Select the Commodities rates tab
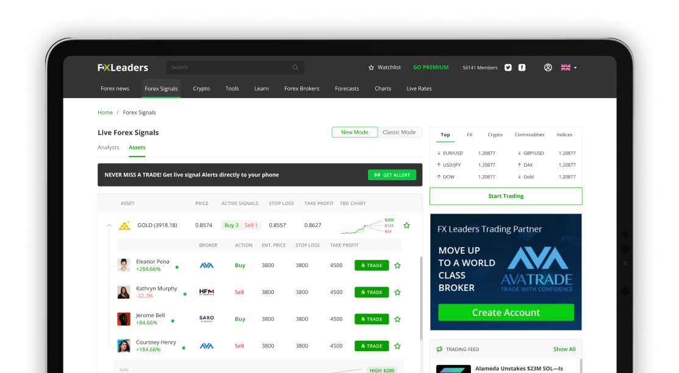 point(530,134)
